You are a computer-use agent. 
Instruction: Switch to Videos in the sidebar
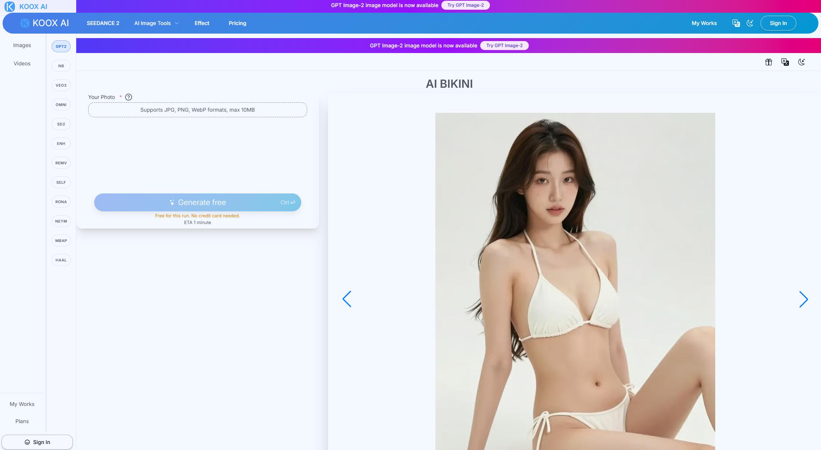pyautogui.click(x=22, y=63)
